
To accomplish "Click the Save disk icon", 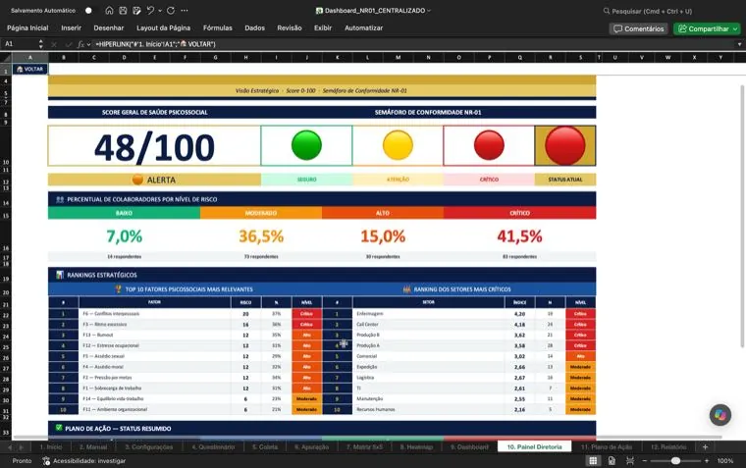I will (x=124, y=11).
